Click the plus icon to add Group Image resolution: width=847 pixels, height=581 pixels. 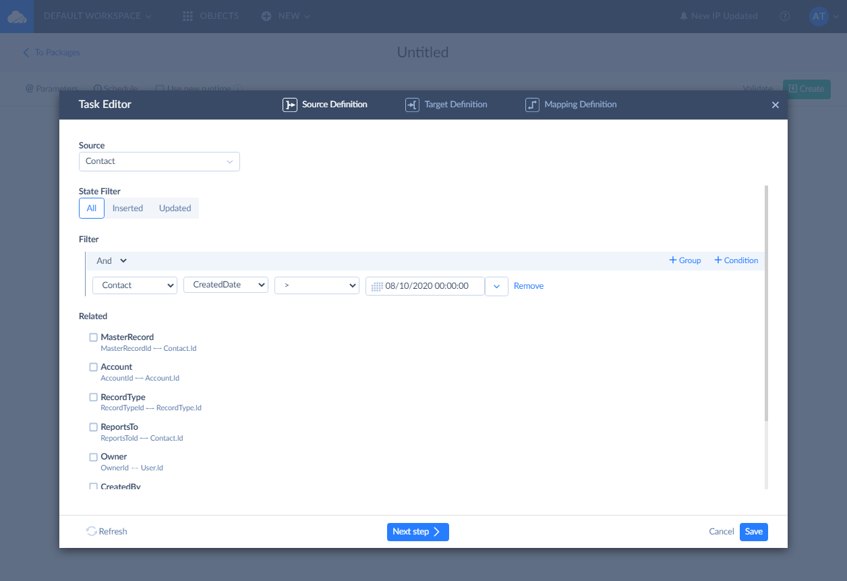pyautogui.click(x=672, y=260)
